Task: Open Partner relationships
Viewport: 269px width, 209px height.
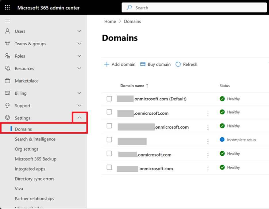Action: 34,199
